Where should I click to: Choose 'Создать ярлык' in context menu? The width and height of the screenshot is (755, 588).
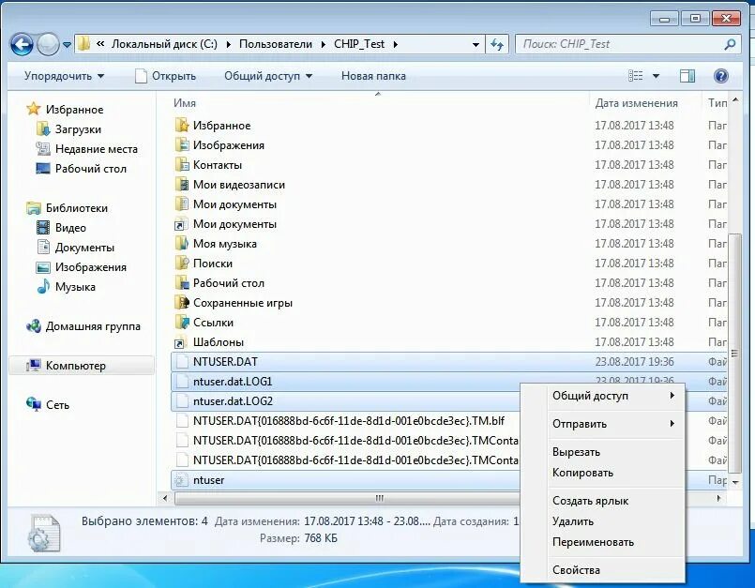tap(603, 502)
